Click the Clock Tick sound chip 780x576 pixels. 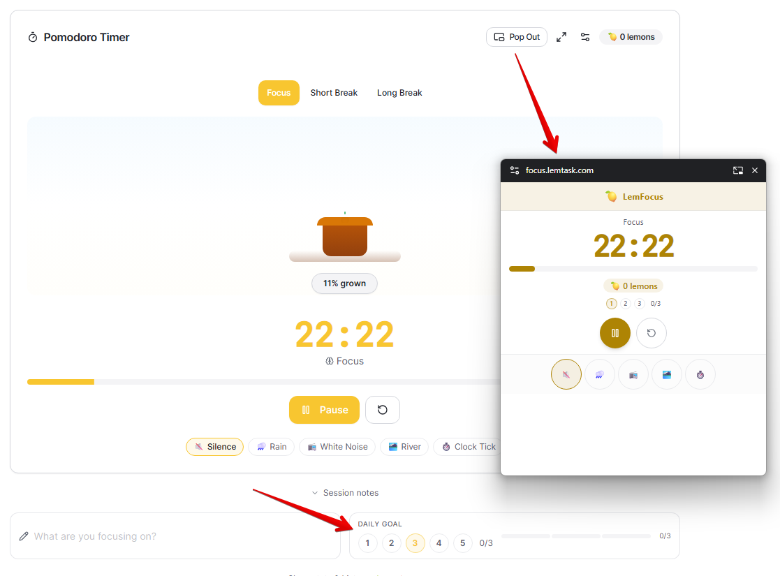[x=467, y=446]
